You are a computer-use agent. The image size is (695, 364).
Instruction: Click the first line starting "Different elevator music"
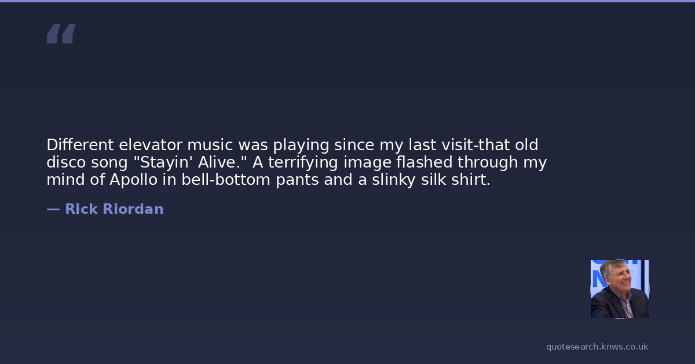click(292, 144)
